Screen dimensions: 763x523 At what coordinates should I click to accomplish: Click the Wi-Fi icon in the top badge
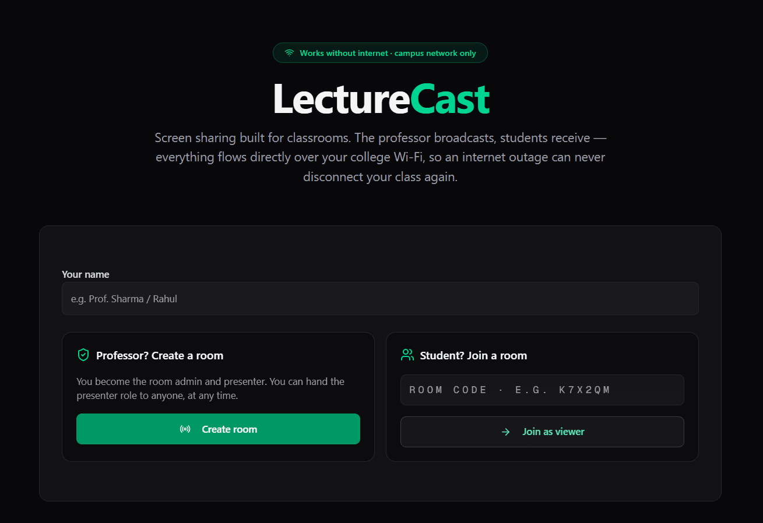[x=289, y=53]
